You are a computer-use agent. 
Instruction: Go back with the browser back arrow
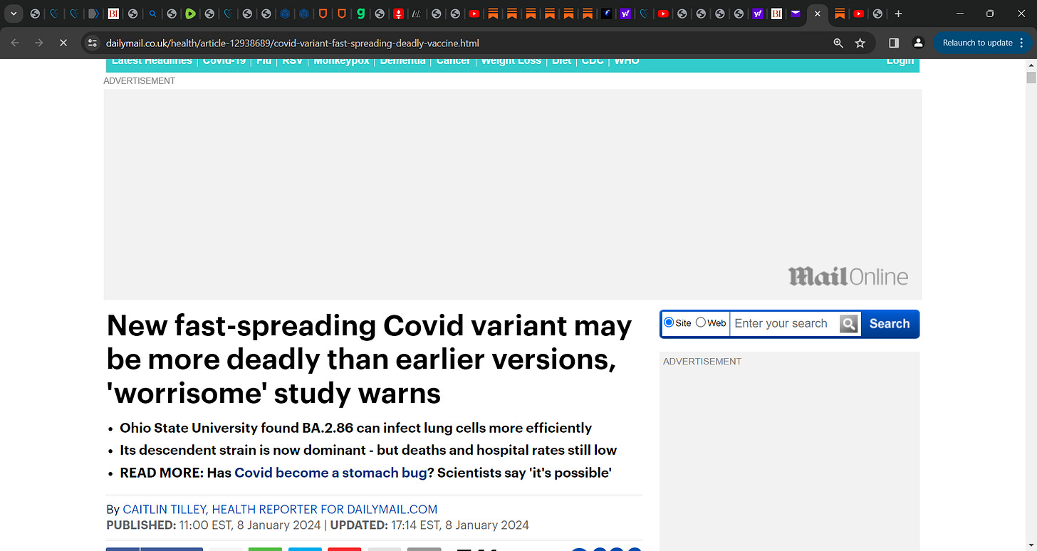[16, 43]
